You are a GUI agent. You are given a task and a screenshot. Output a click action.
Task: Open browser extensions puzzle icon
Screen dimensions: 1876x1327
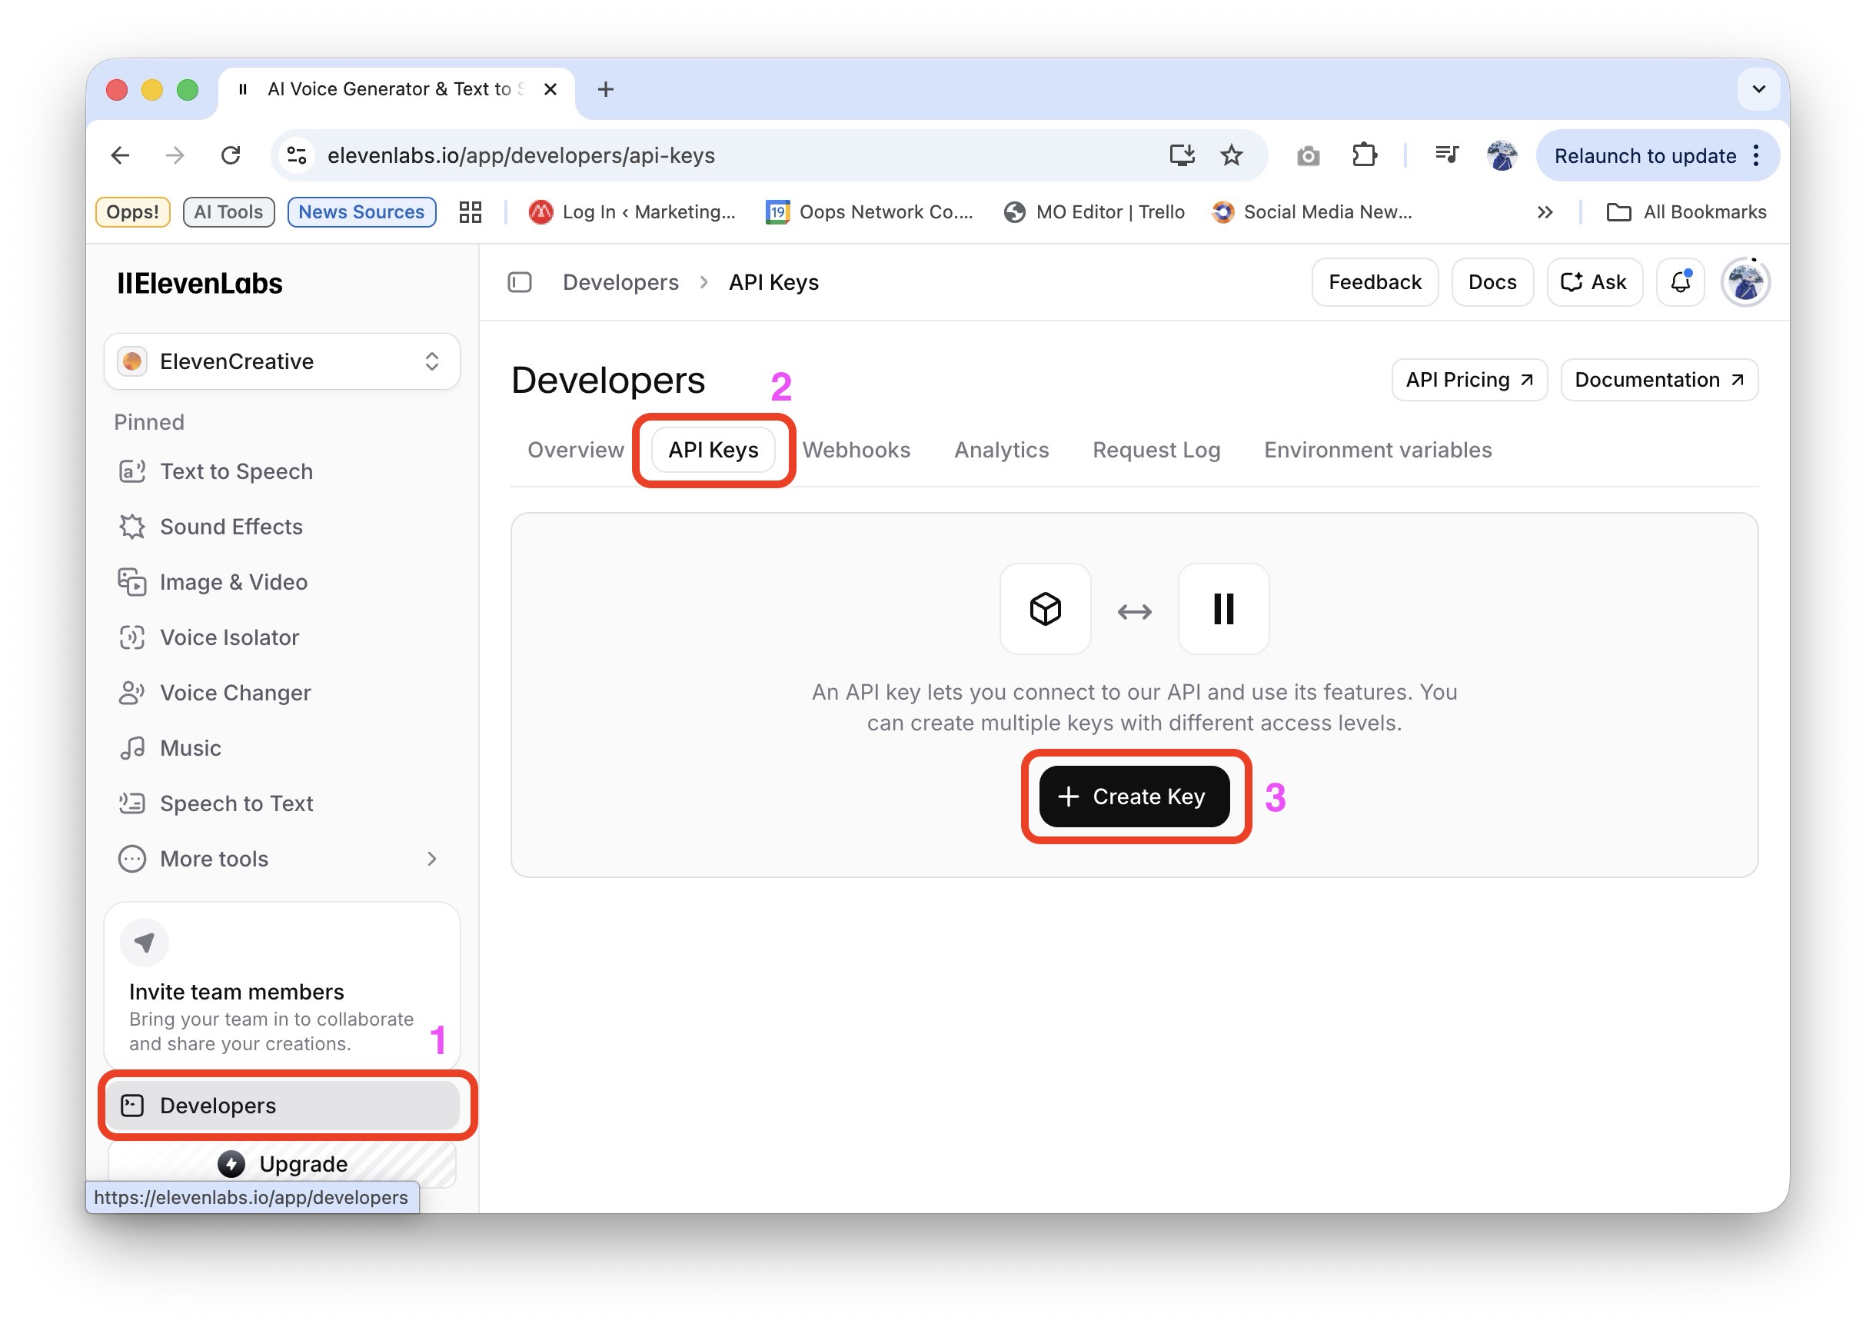pos(1364,155)
